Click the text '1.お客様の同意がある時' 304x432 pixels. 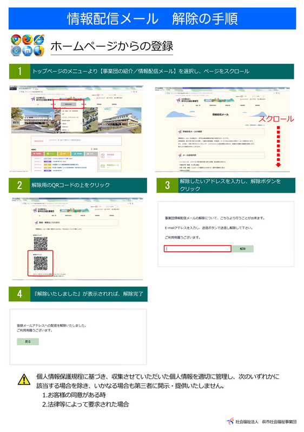pos(74,395)
